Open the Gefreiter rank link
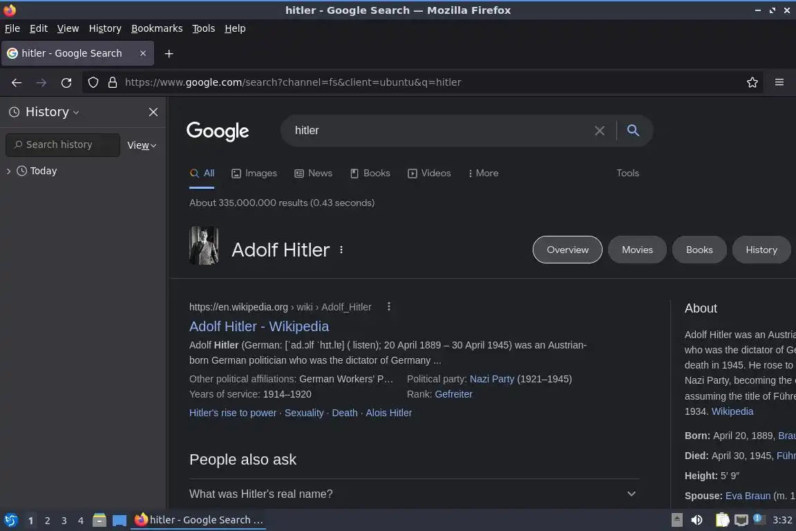 tap(453, 394)
